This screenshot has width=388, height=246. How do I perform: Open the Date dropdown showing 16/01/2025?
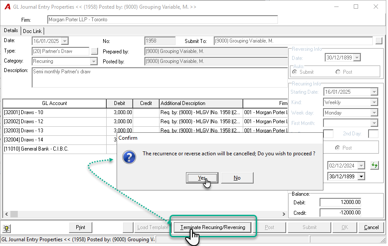(x=65, y=41)
